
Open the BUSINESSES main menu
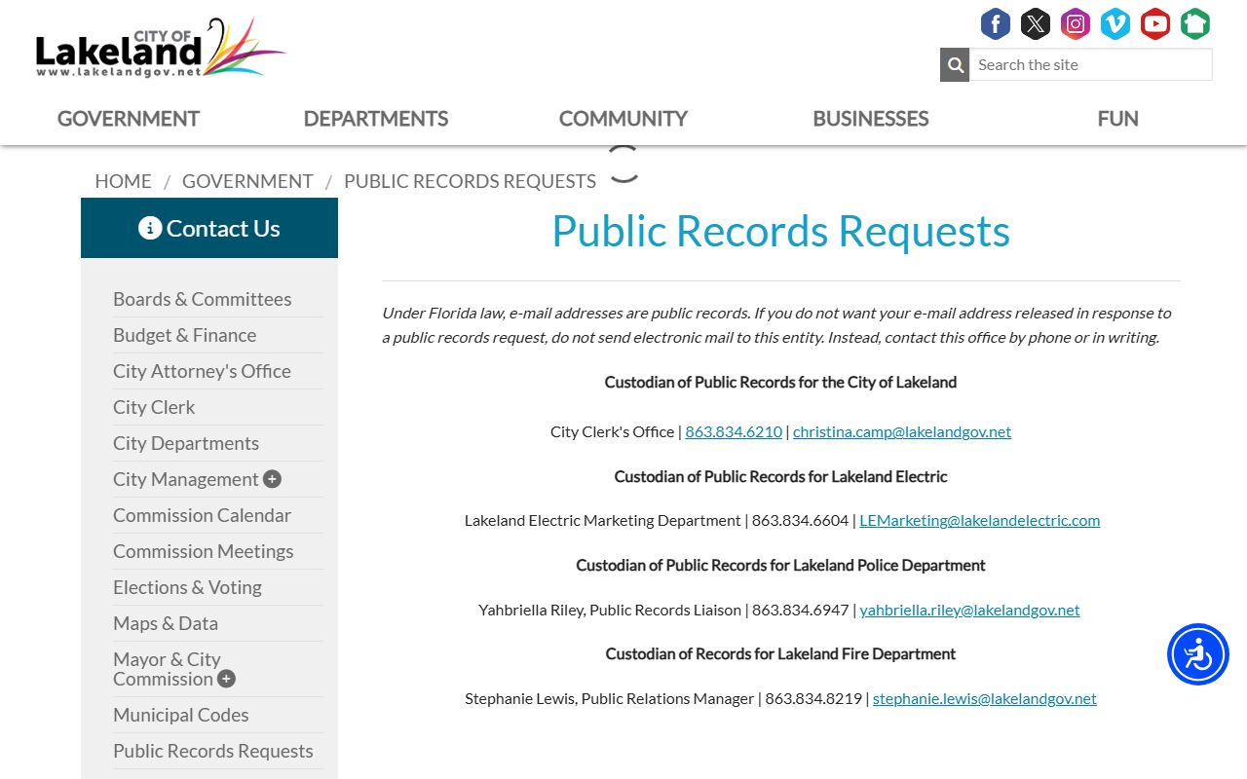pyautogui.click(x=871, y=119)
